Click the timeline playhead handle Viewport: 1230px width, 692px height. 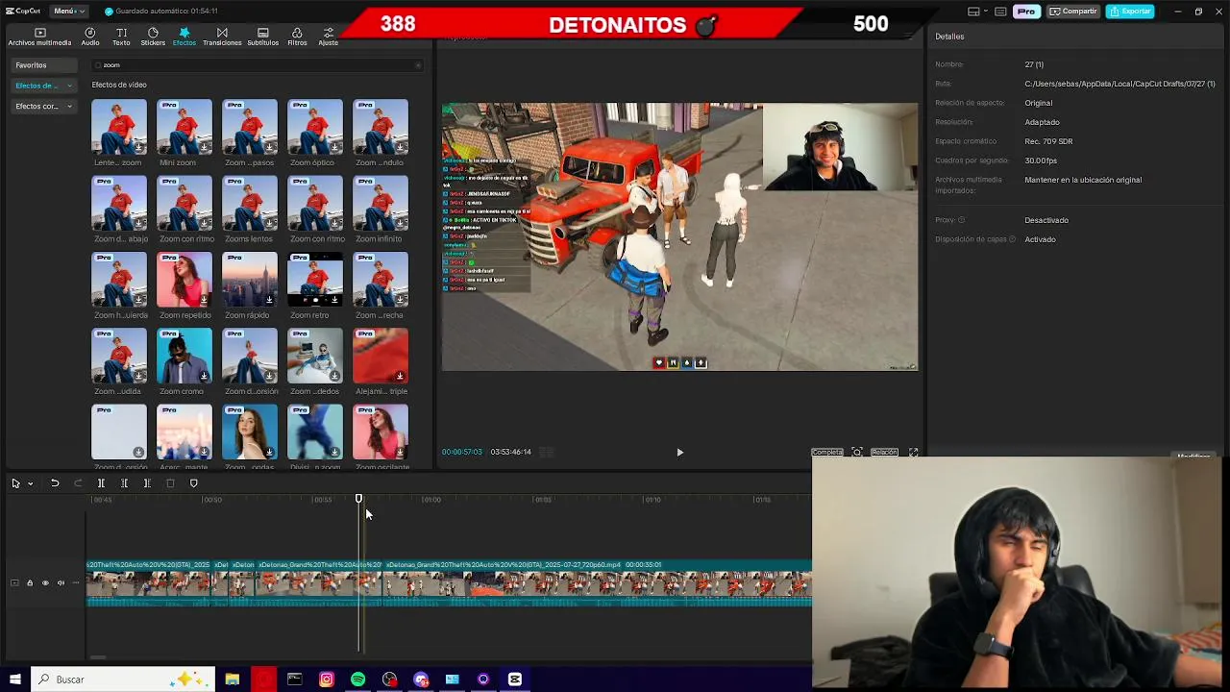point(358,499)
